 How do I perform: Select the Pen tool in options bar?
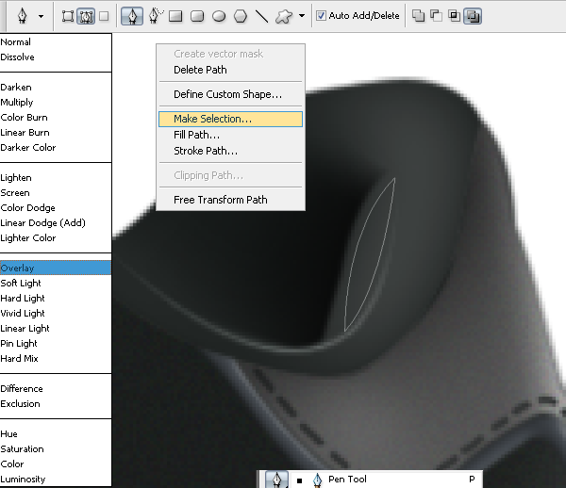(x=132, y=16)
